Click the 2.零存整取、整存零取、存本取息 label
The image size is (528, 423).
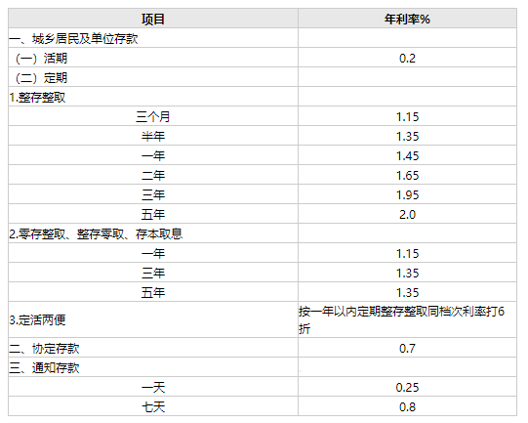coord(96,233)
